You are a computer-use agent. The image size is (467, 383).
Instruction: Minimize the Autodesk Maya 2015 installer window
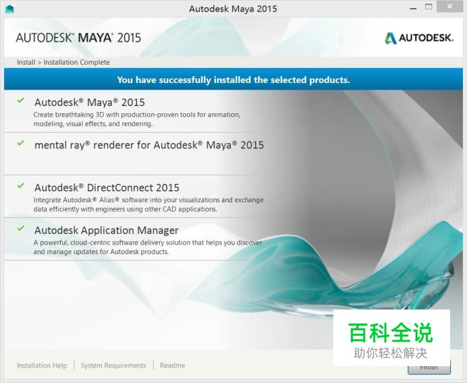click(x=413, y=8)
